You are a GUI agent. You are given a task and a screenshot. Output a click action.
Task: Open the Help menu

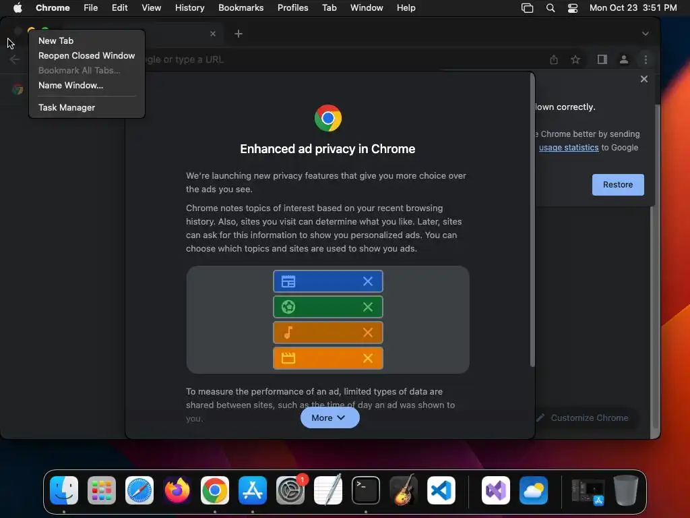[406, 7]
